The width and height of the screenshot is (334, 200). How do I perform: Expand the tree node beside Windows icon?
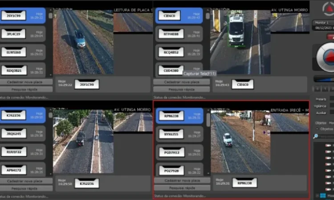pos(317,195)
